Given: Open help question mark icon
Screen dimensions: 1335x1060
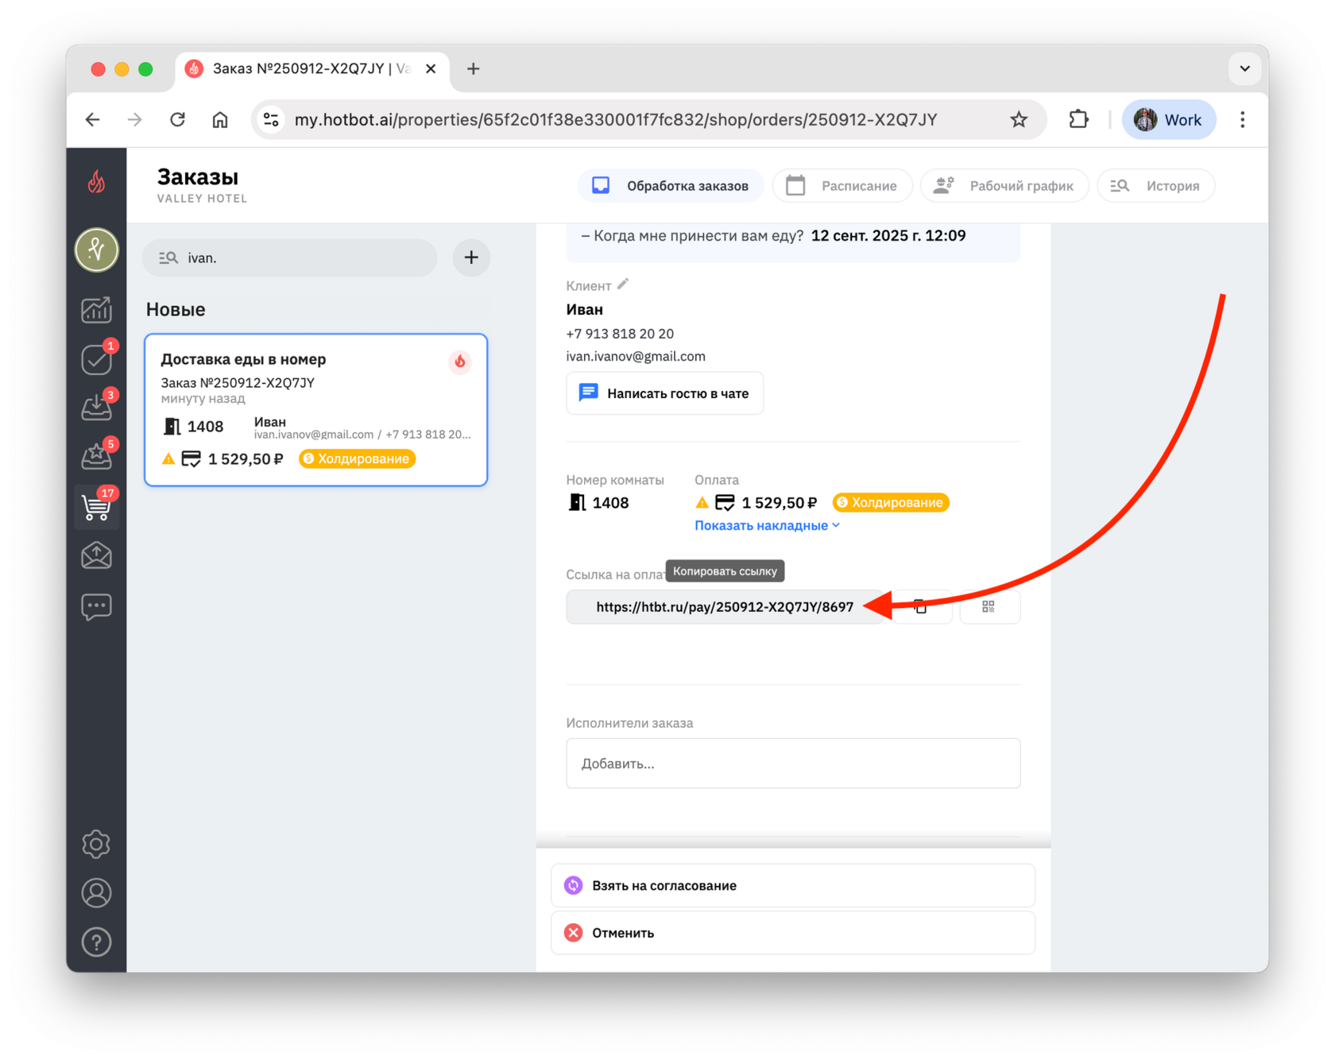Looking at the screenshot, I should pos(96,942).
